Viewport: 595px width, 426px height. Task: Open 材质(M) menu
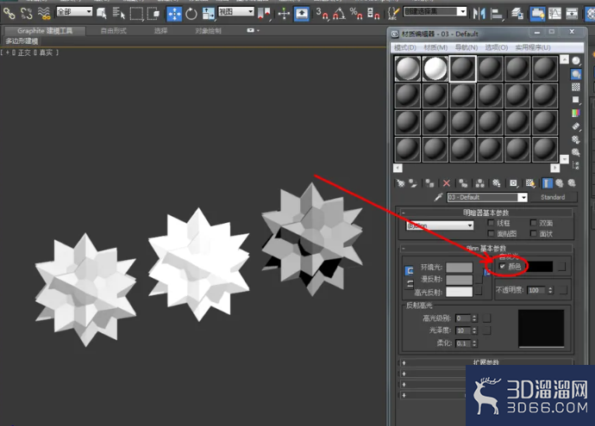pyautogui.click(x=435, y=47)
